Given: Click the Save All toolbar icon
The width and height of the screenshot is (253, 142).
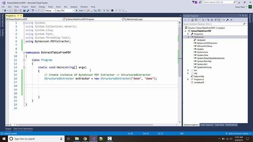Looking at the screenshot, I should tap(28, 11).
